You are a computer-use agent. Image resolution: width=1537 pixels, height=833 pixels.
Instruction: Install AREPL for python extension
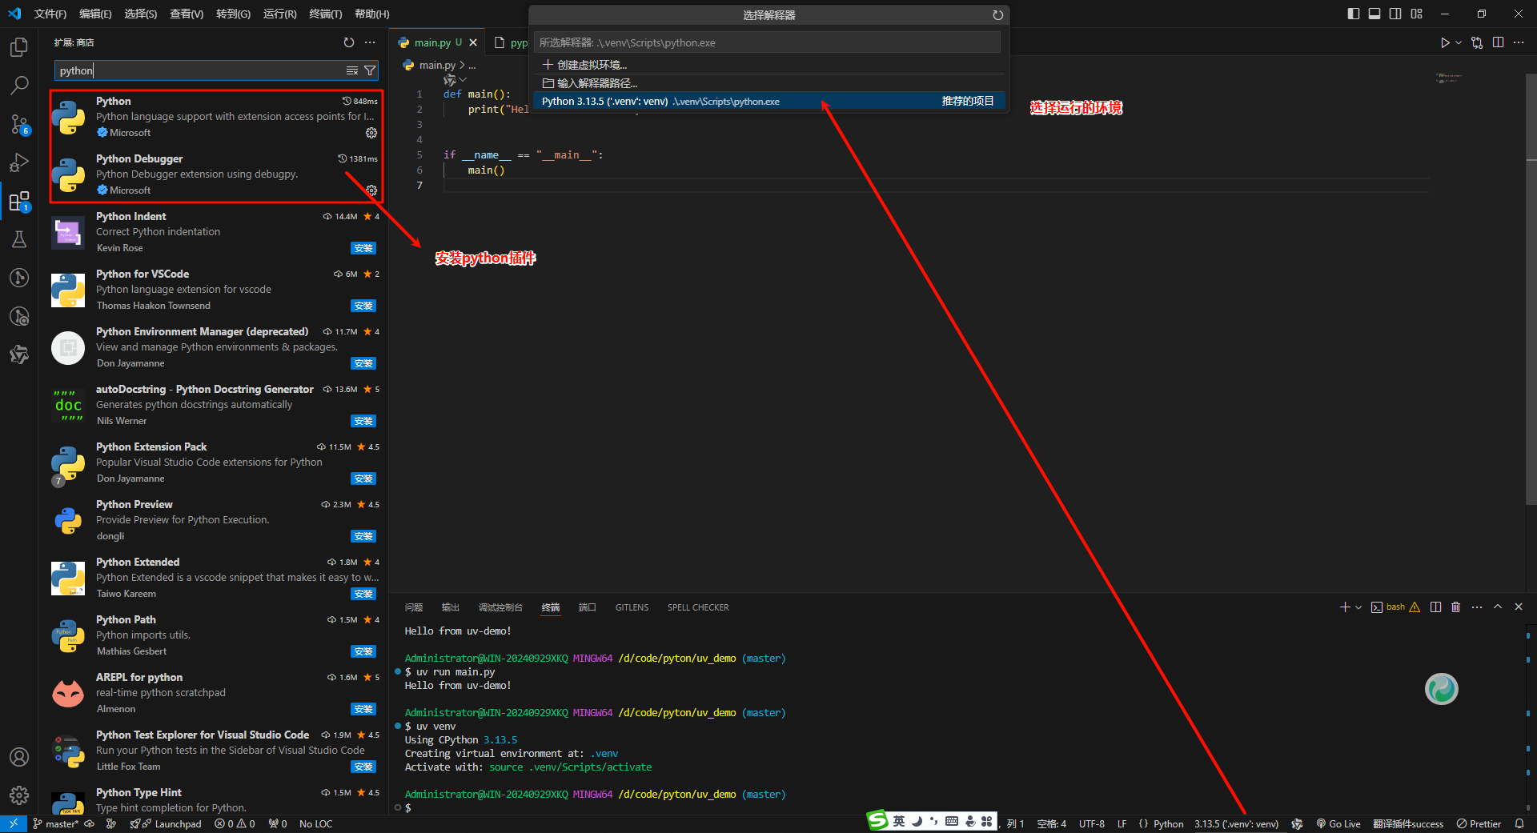pyautogui.click(x=363, y=709)
